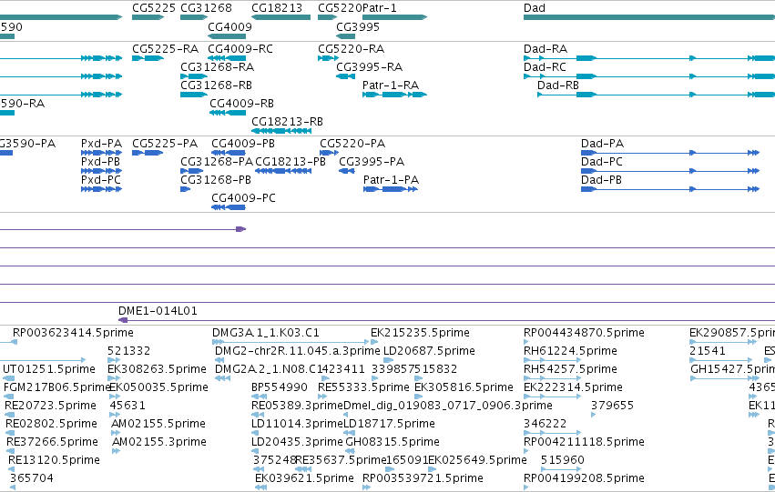The height and width of the screenshot is (492, 775).
Task: Click the CG18213 gene label
Action: coord(277,8)
